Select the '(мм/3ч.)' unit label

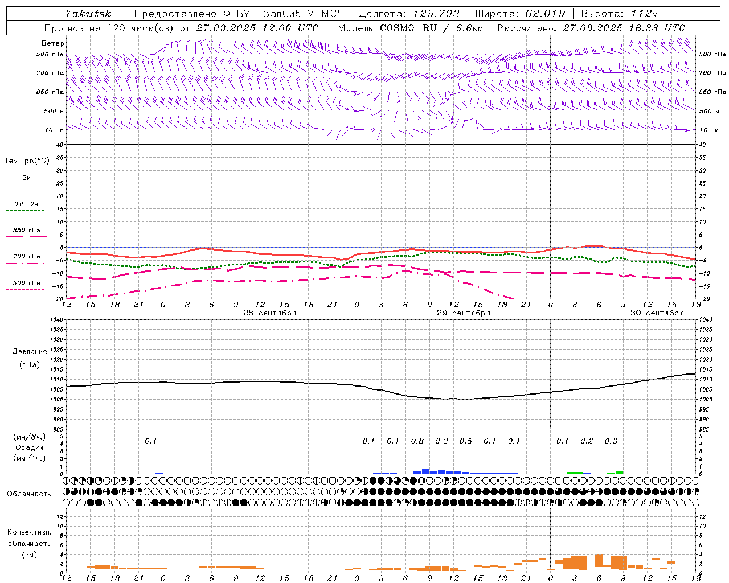tap(29, 437)
